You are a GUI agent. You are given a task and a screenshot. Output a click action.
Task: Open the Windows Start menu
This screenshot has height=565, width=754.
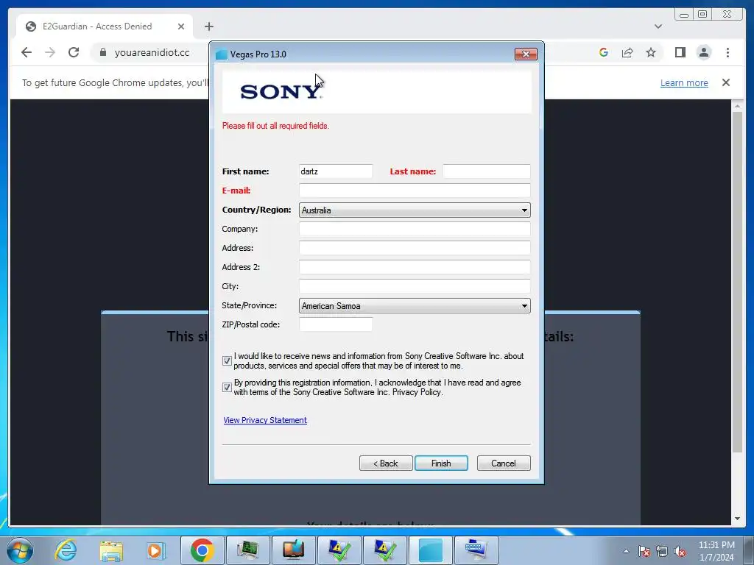(x=20, y=550)
